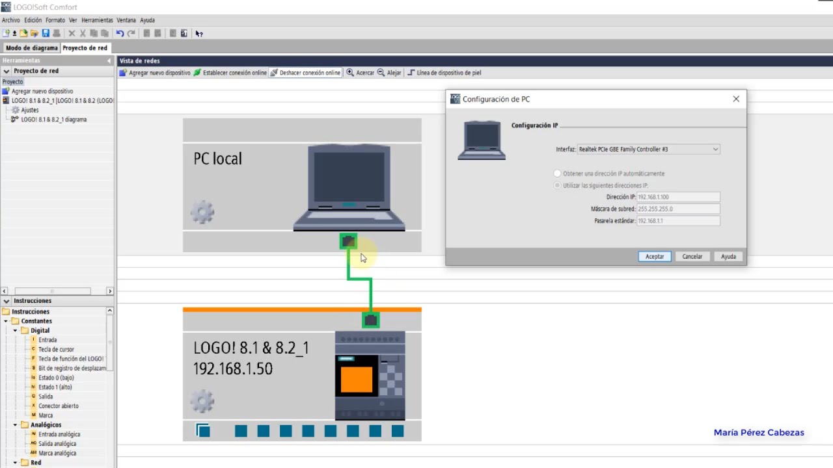Click the LOGO! module device image
This screenshot has width=833, height=468.
point(370,376)
